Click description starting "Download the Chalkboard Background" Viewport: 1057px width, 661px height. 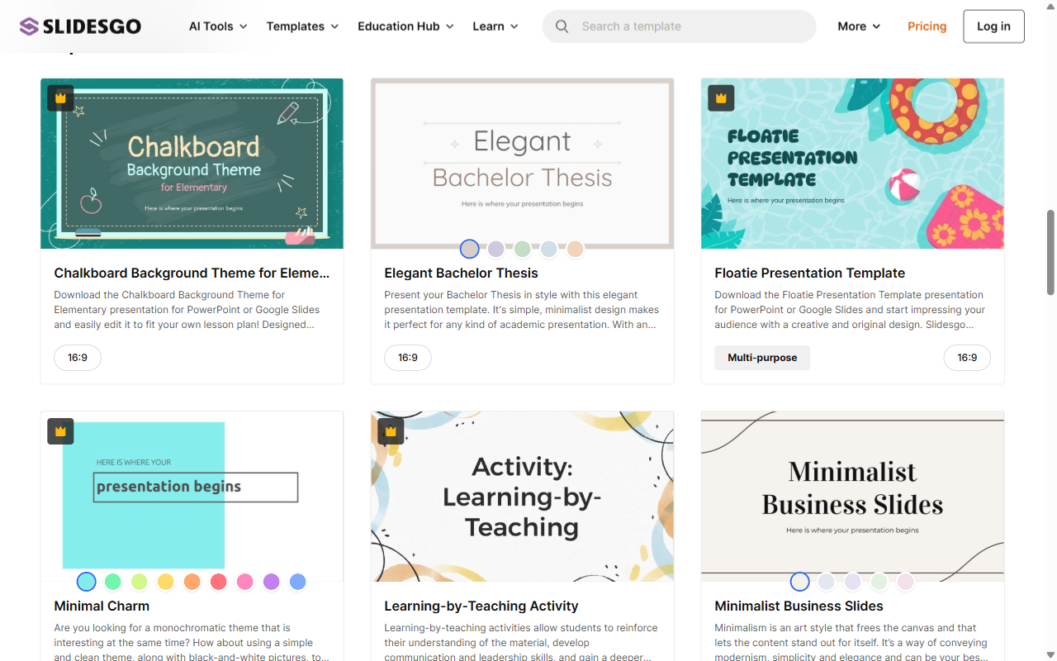click(x=187, y=310)
